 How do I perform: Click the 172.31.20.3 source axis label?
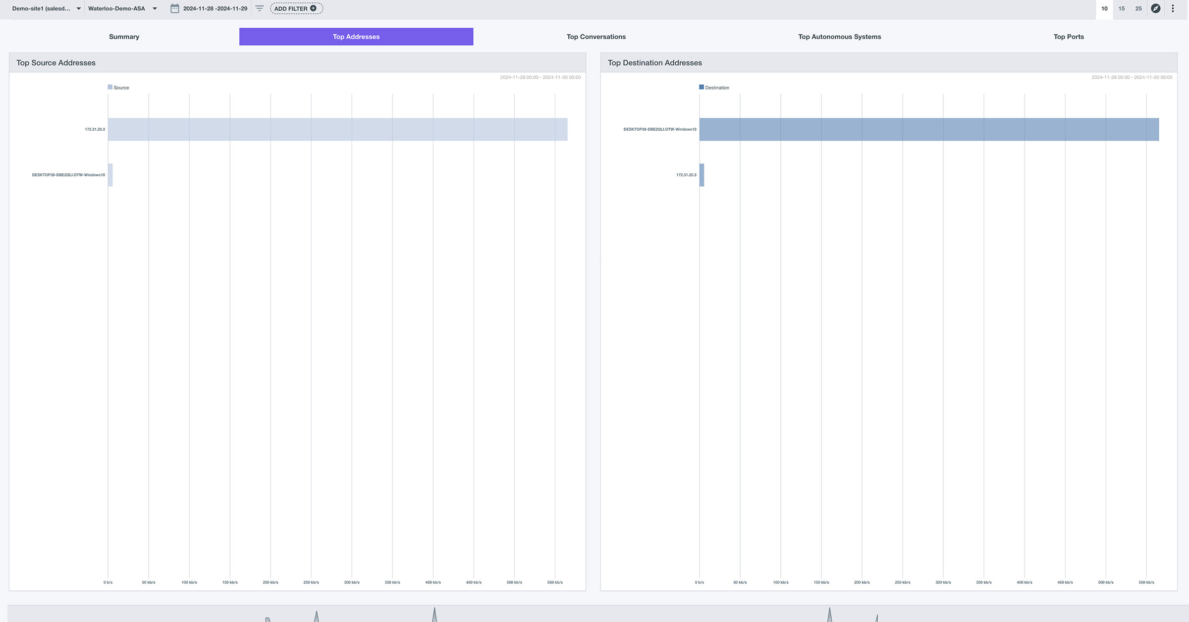[x=95, y=129]
